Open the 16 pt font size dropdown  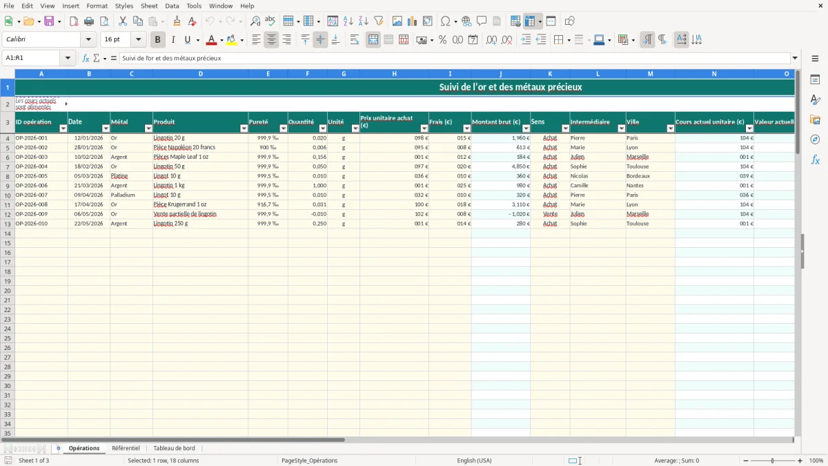tap(138, 40)
